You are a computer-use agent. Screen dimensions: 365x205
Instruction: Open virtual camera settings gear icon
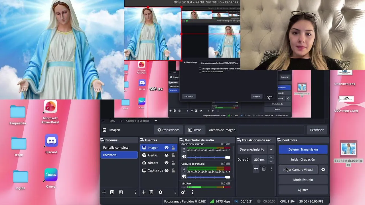(323, 170)
